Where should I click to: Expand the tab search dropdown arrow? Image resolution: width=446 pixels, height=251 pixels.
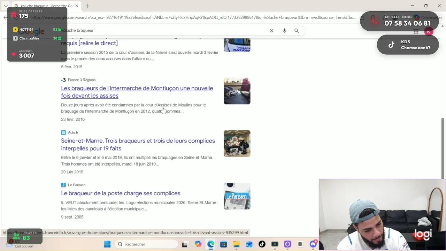pyautogui.click(x=6, y=6)
